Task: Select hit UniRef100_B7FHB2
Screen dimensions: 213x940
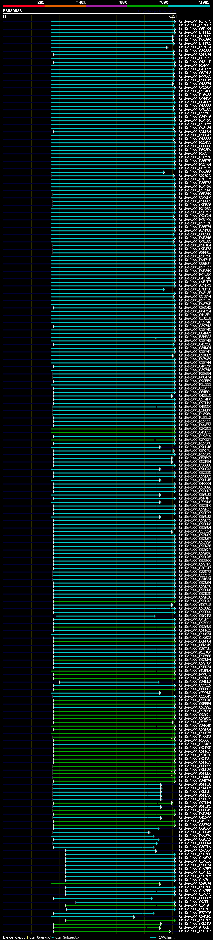Action: (195, 32)
